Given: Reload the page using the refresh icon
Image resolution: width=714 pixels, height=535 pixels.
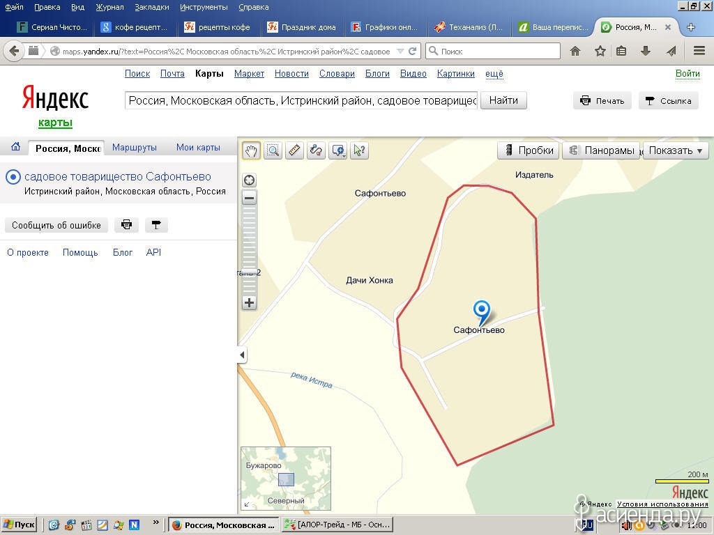Looking at the screenshot, I should click(x=412, y=51).
